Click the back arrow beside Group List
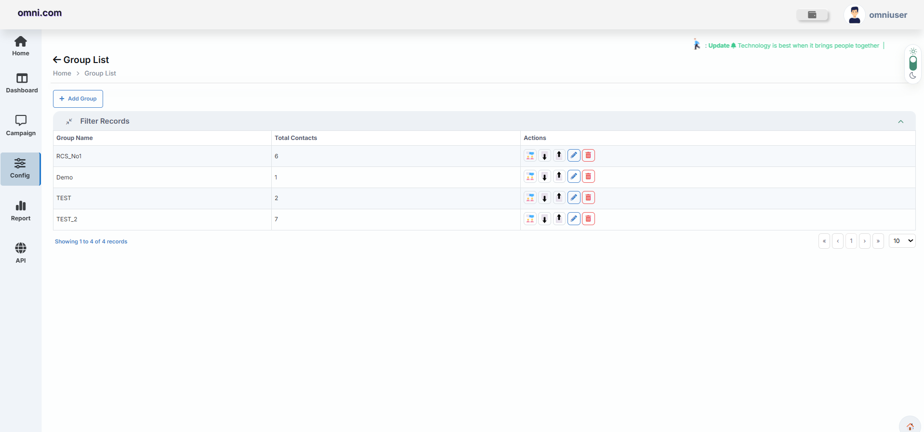This screenshot has height=432, width=924. click(x=57, y=60)
